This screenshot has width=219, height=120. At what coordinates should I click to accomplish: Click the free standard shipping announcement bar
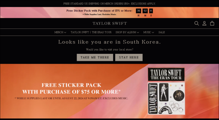pos(110,4)
